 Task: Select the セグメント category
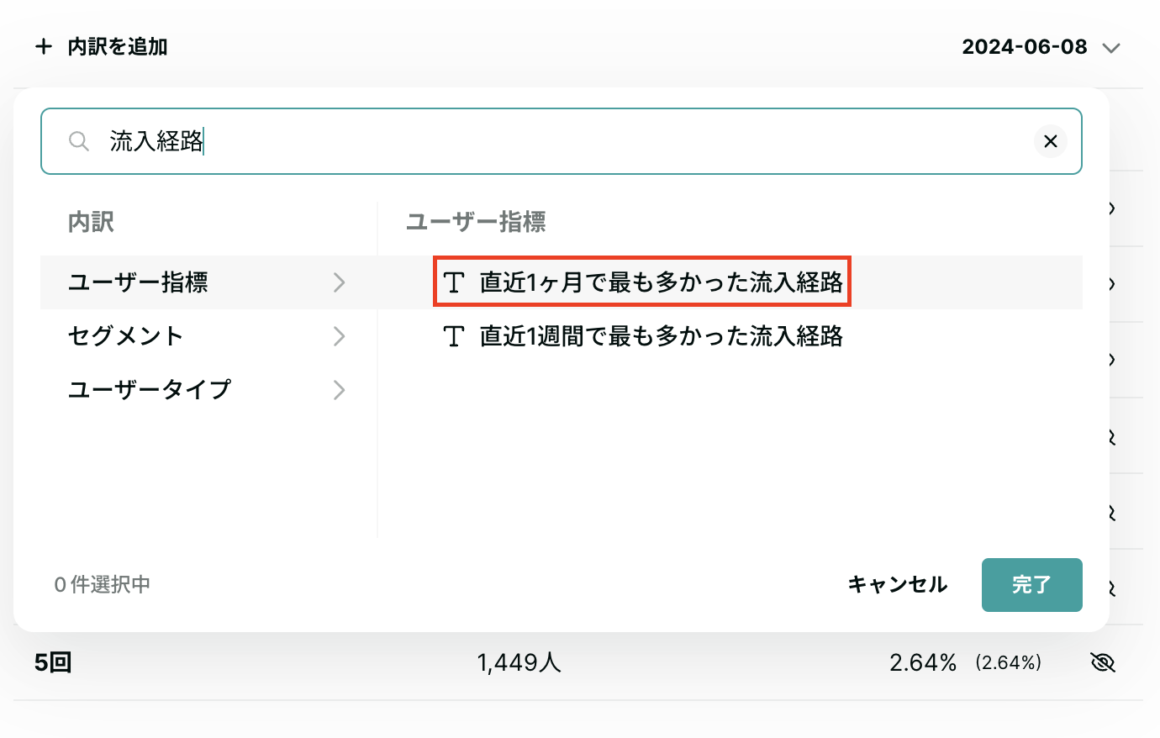point(208,336)
